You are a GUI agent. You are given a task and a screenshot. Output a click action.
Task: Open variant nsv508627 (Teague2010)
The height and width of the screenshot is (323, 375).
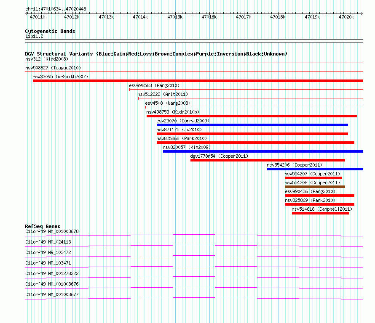(x=53, y=68)
